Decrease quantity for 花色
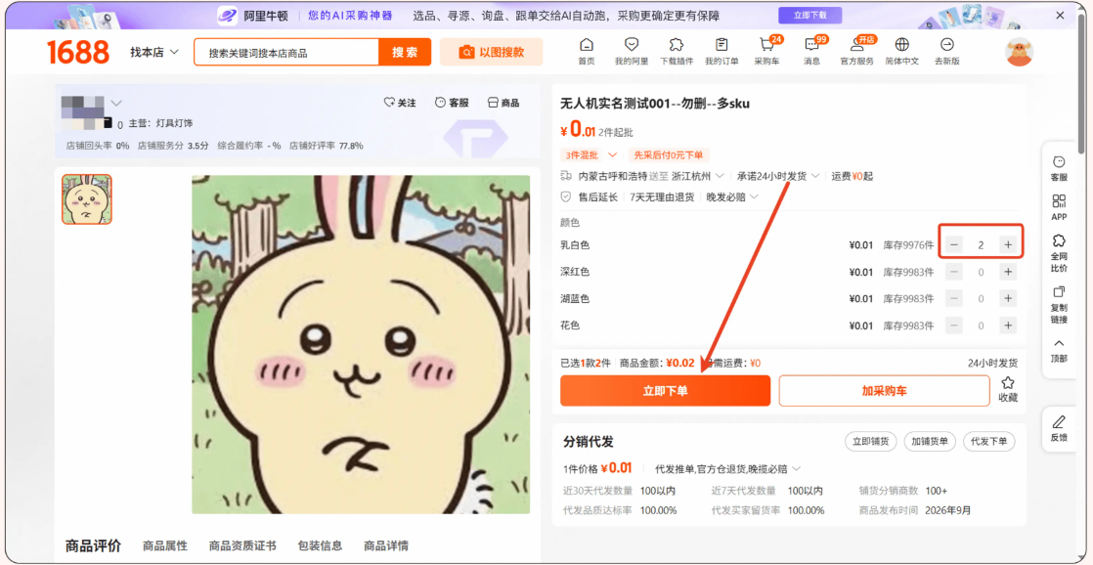 point(954,326)
